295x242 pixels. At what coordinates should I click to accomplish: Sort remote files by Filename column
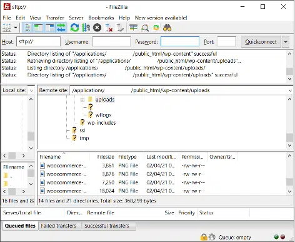(x=64, y=157)
